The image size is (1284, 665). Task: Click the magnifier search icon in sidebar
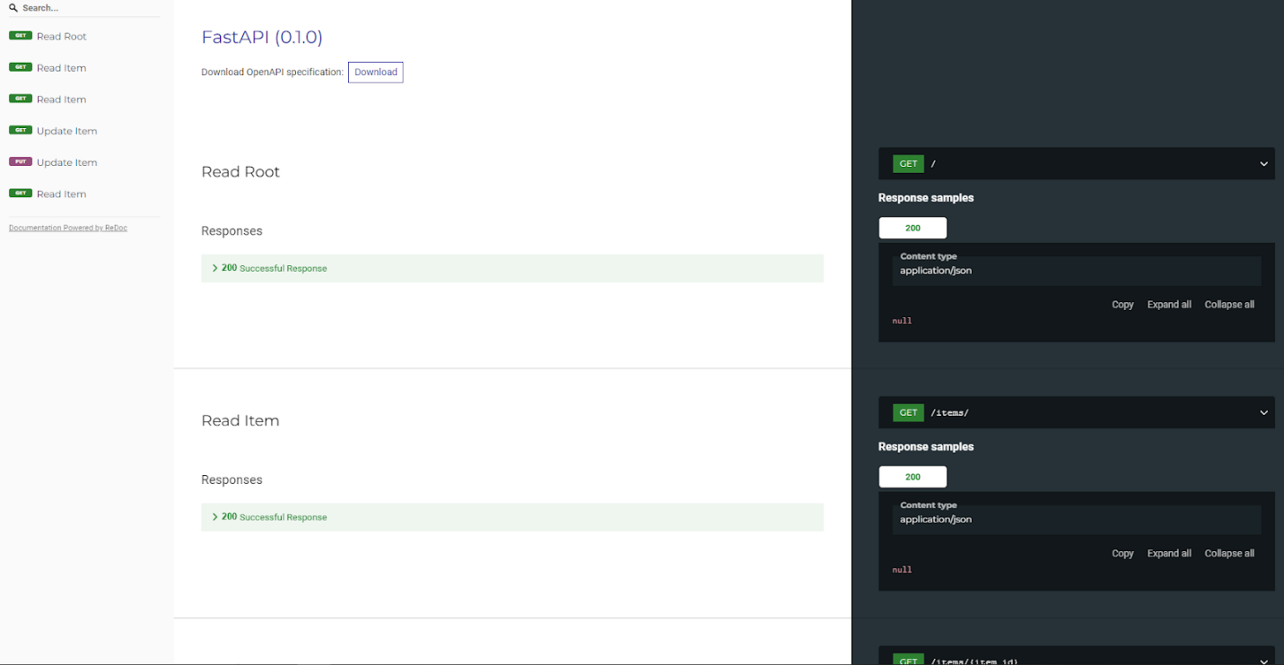click(13, 8)
